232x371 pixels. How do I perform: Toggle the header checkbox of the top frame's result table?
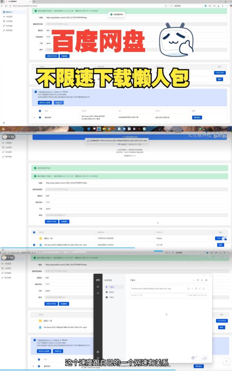[x=40, y=111]
